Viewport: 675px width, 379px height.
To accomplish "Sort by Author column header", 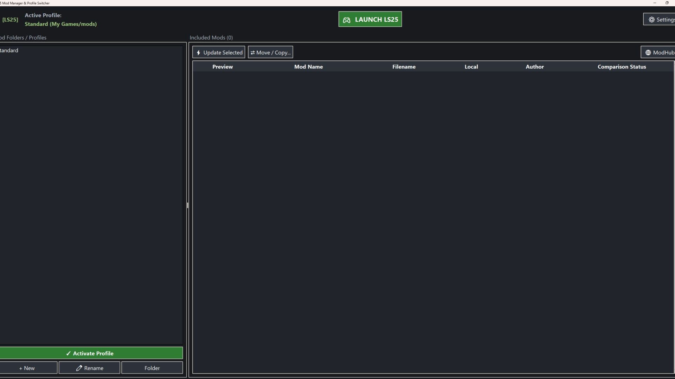I will [x=534, y=67].
